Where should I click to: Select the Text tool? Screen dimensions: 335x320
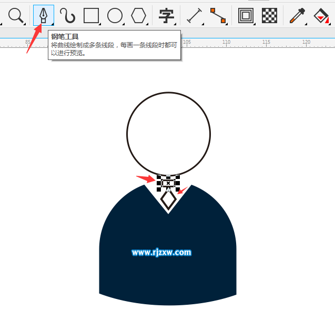click(x=166, y=15)
